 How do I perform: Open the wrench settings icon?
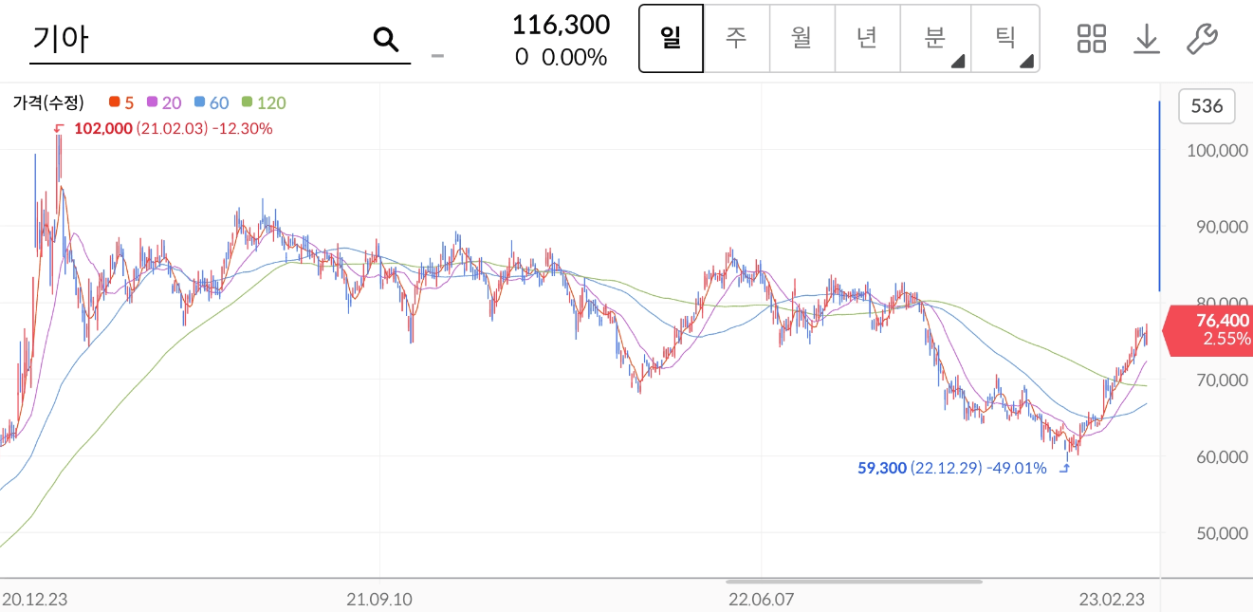(x=1202, y=39)
